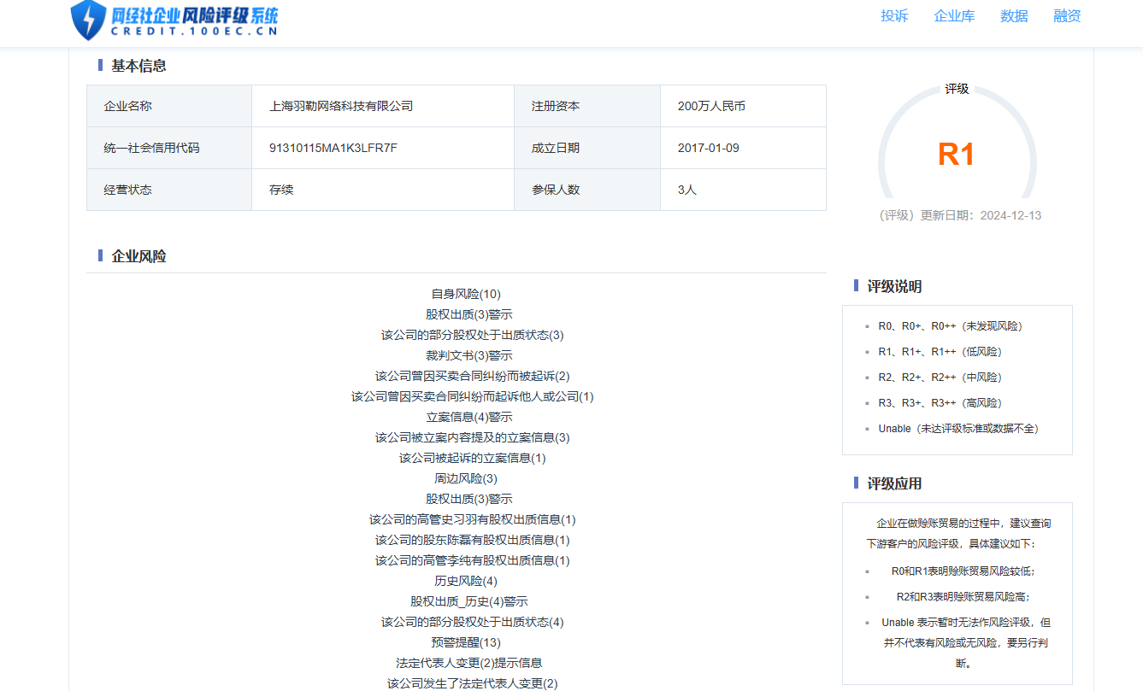The width and height of the screenshot is (1143, 691).
Task: Expand the 周边风险(3) category
Action: 466,478
